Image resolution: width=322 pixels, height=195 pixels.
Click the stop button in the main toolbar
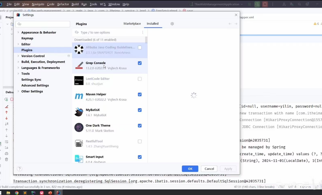coord(265,4)
